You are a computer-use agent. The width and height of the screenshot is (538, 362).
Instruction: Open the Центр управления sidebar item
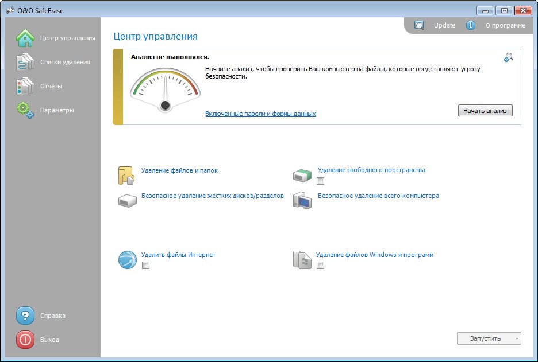(68, 38)
